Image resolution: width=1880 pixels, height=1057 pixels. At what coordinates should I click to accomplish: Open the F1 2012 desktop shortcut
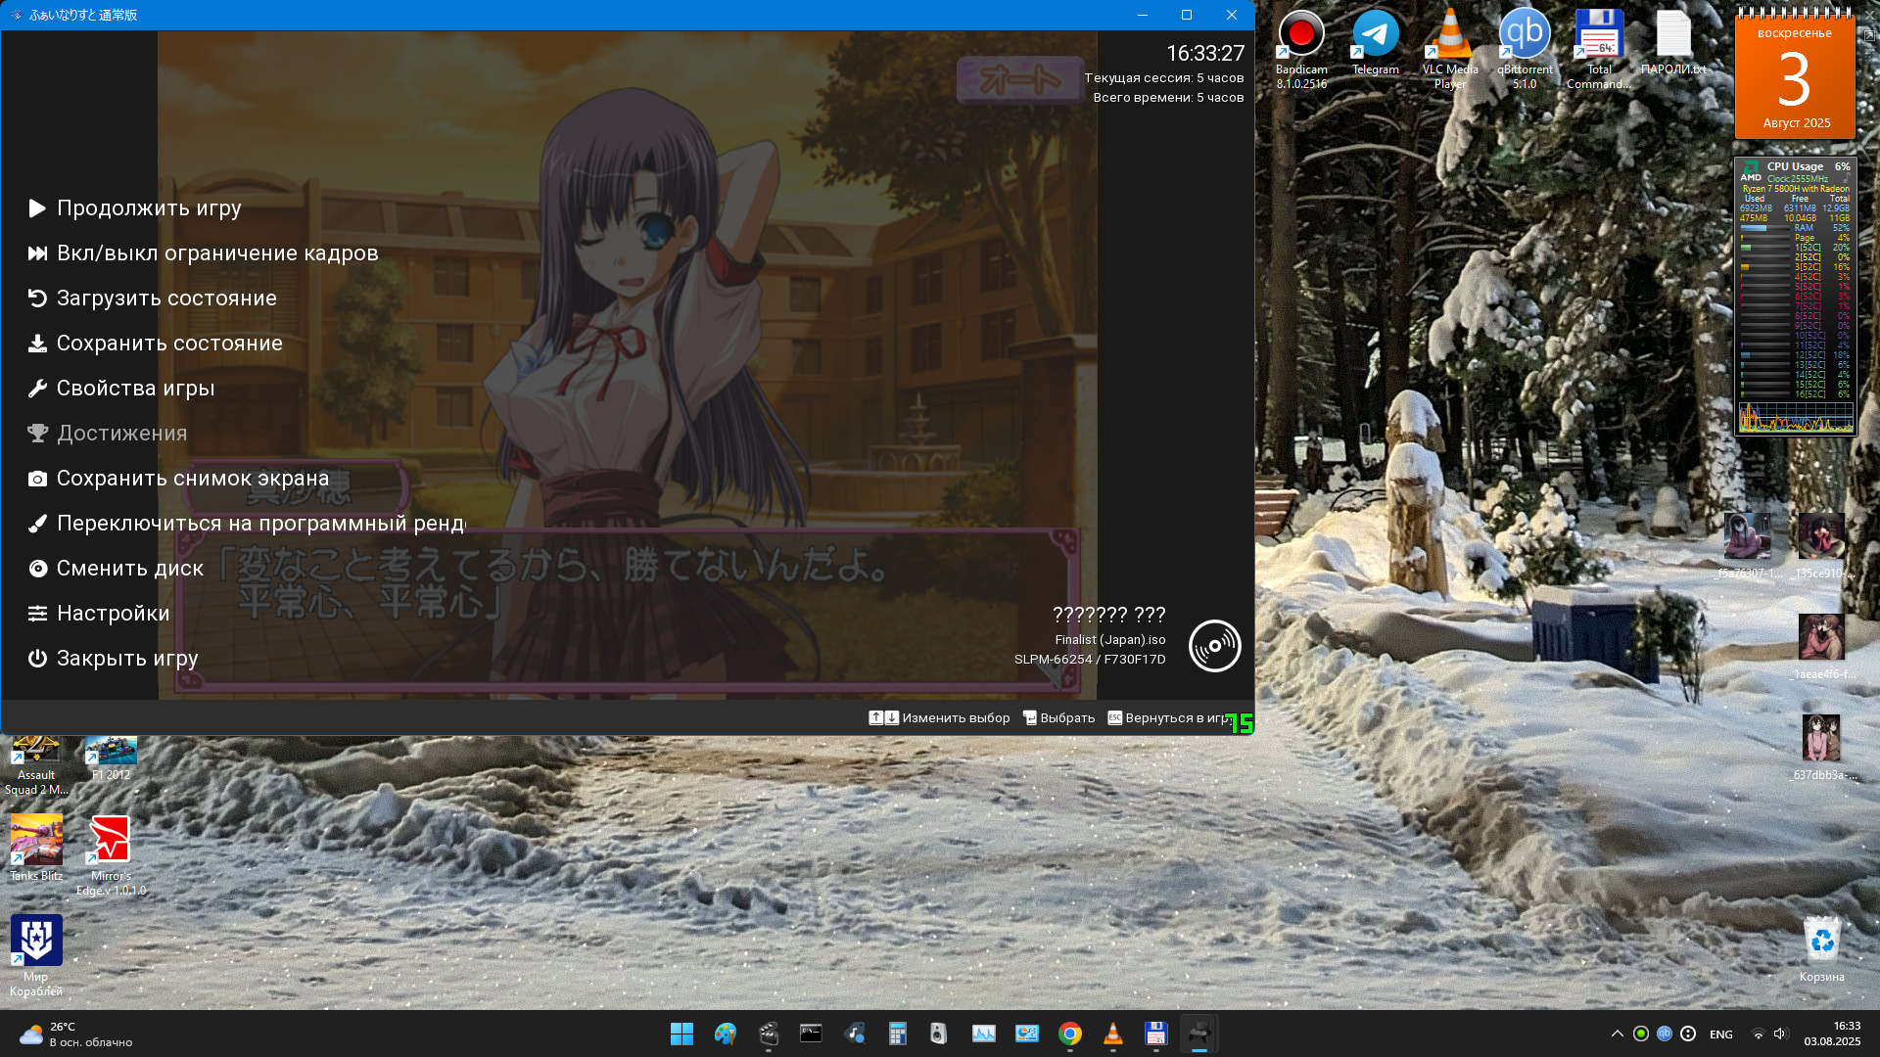click(x=111, y=759)
